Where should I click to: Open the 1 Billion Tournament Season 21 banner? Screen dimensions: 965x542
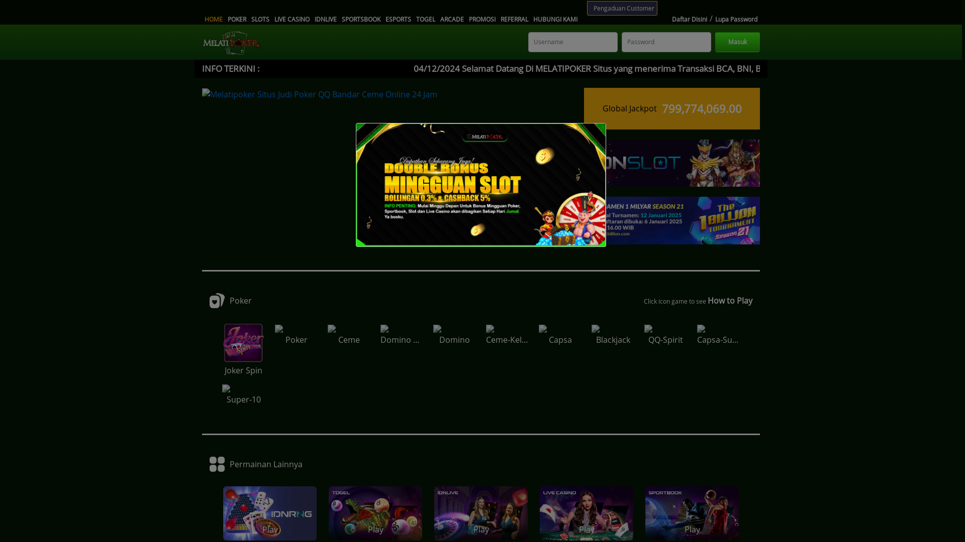tap(683, 220)
